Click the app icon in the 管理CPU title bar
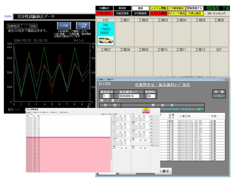The image size is (238, 185). click(x=98, y=79)
